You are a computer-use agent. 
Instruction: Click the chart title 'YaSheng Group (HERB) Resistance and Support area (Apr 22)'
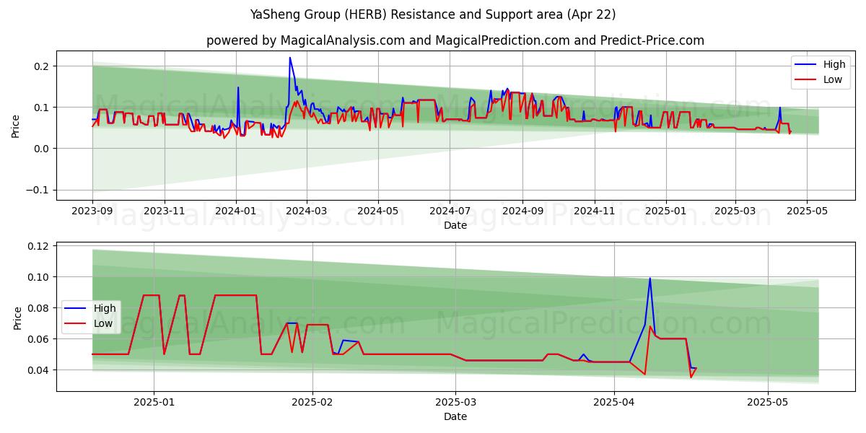click(x=433, y=14)
